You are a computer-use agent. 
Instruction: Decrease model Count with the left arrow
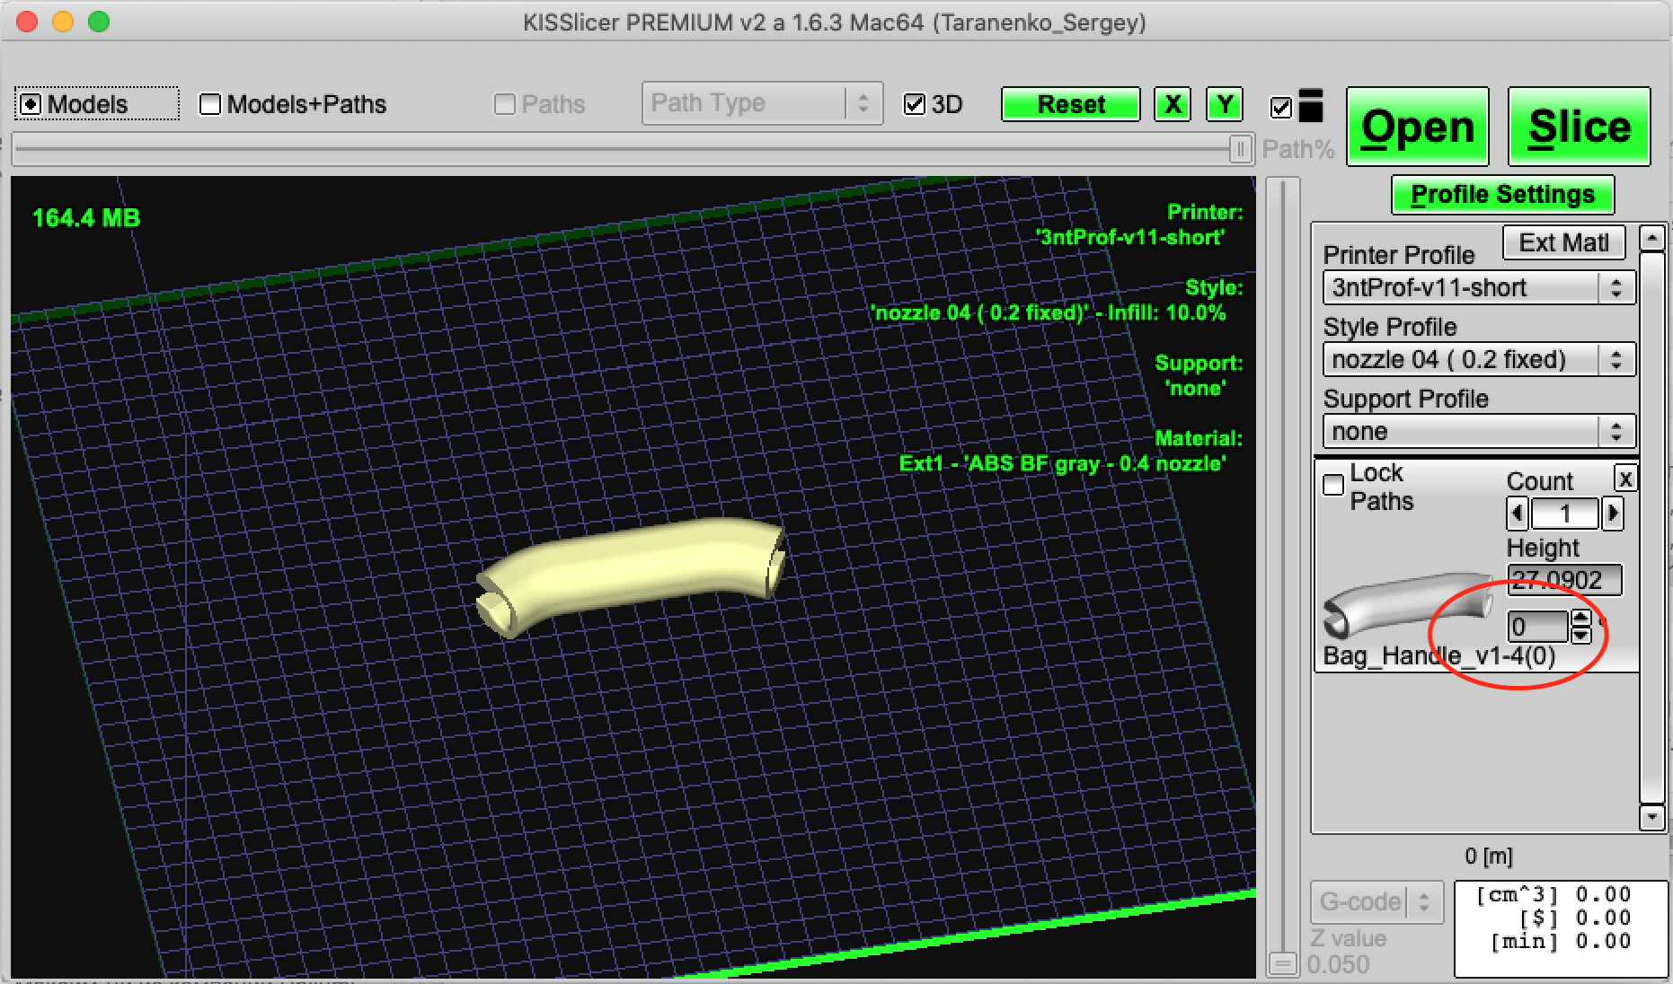point(1518,514)
